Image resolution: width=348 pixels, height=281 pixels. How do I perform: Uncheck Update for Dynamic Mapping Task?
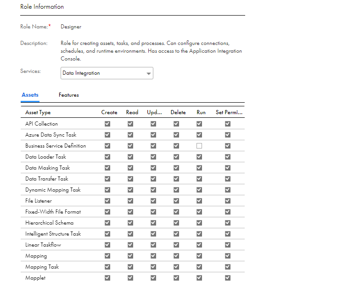153,190
